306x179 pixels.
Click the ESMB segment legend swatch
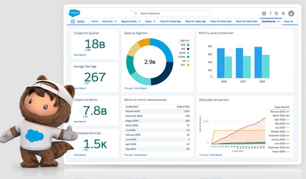coord(188,53)
